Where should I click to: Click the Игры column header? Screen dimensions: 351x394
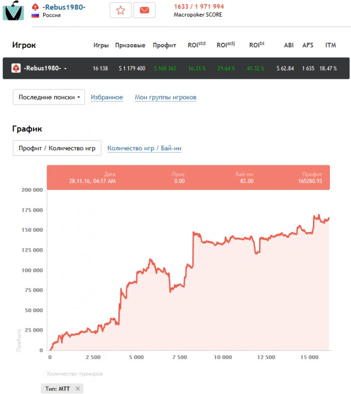[101, 45]
